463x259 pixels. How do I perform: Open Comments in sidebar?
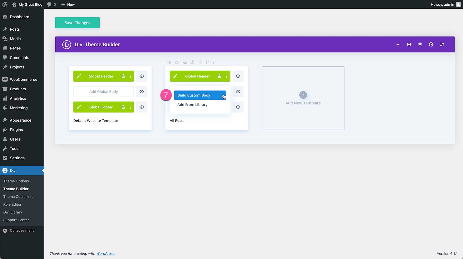tap(22, 58)
